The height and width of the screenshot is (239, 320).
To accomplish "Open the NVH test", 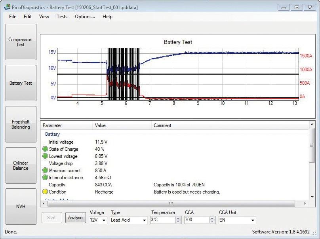I will pyautogui.click(x=21, y=207).
